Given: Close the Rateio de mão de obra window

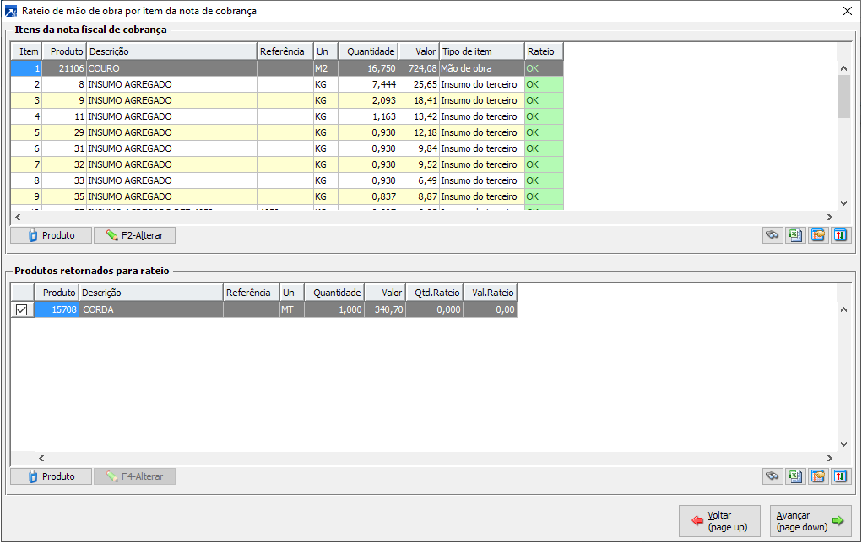Looking at the screenshot, I should pos(848,11).
